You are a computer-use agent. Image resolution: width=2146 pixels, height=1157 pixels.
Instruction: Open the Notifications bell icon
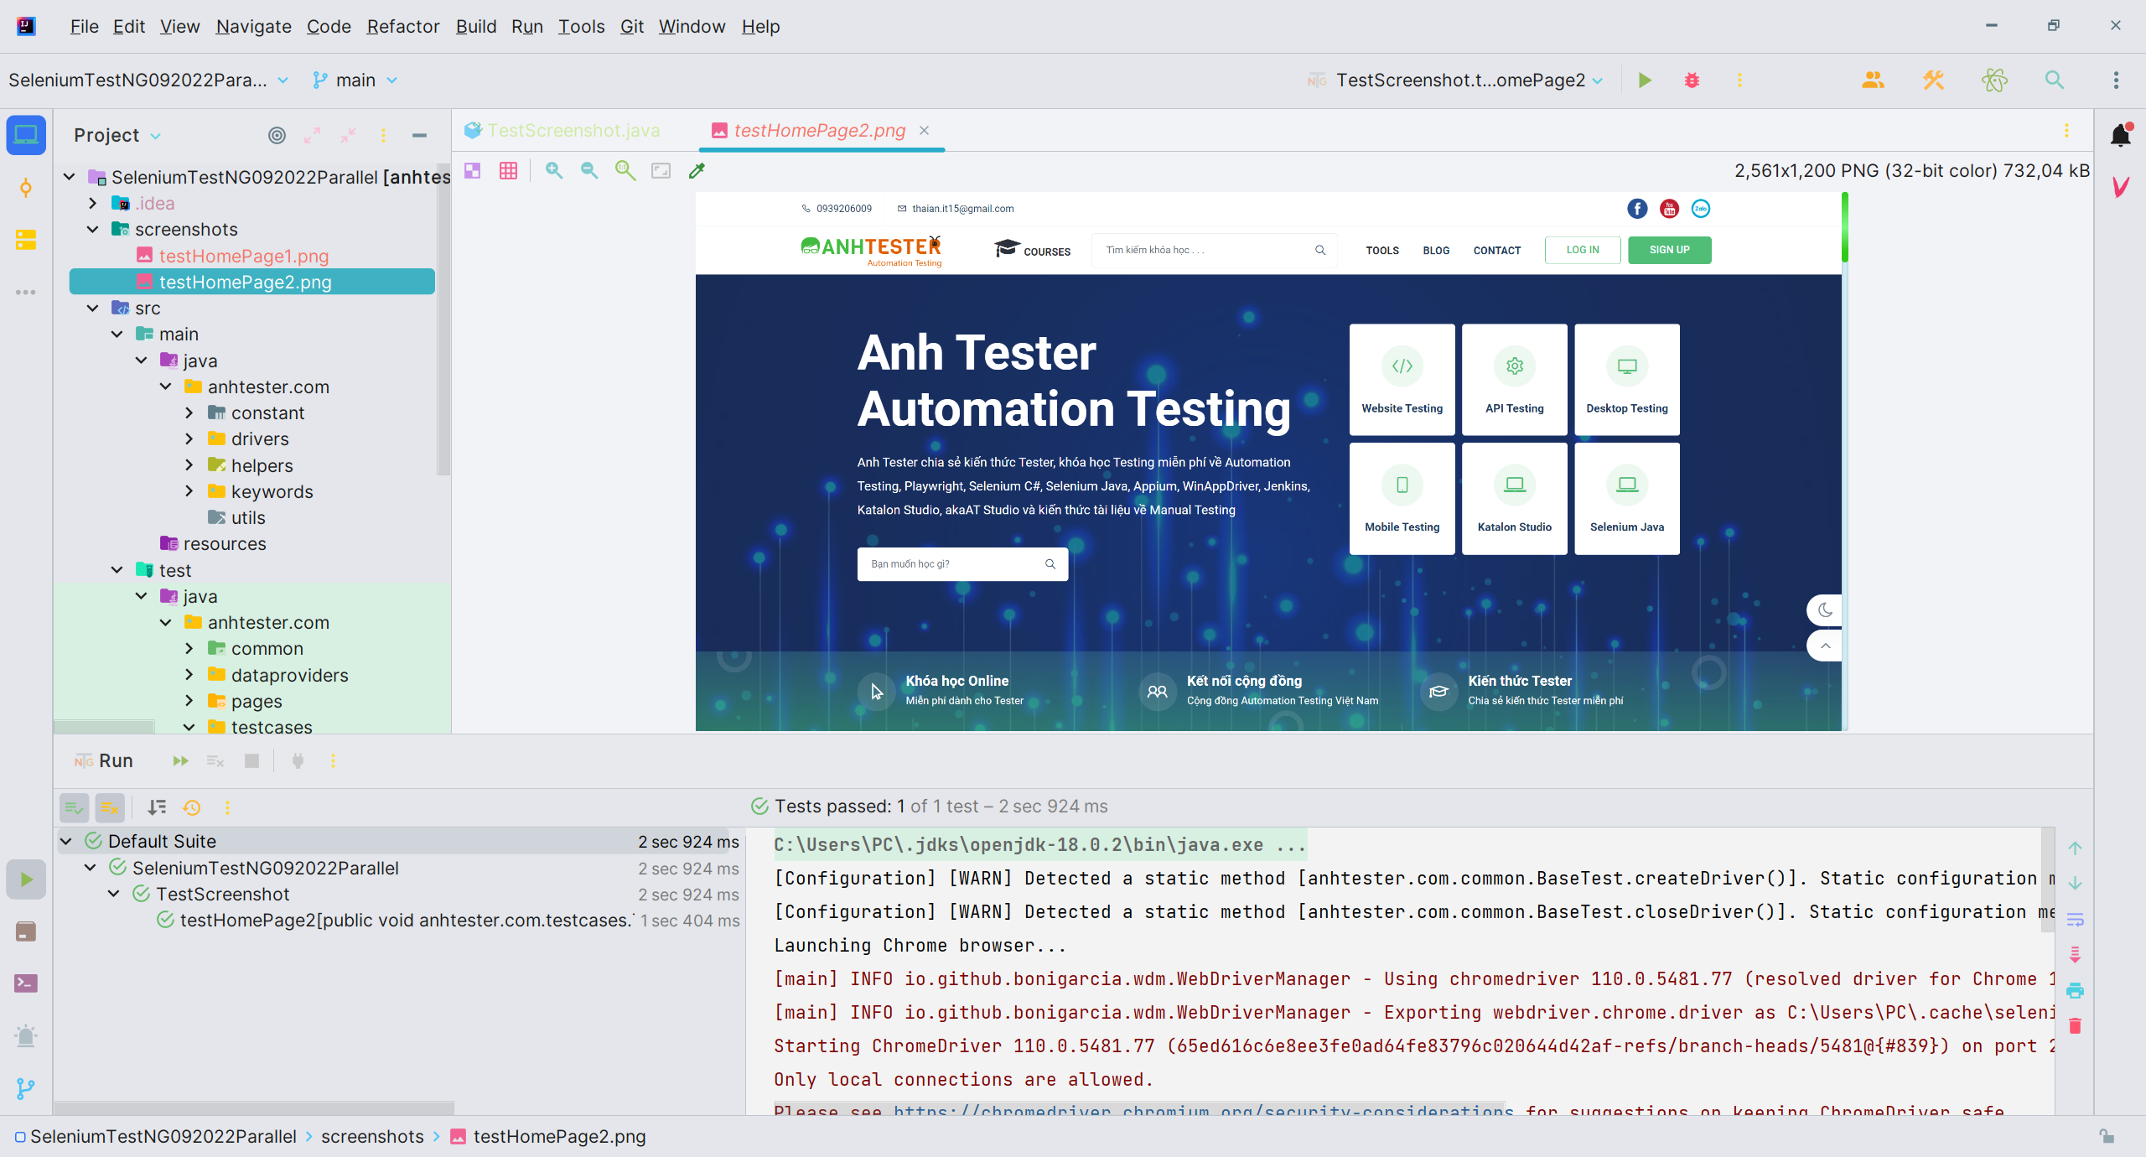click(x=2120, y=135)
